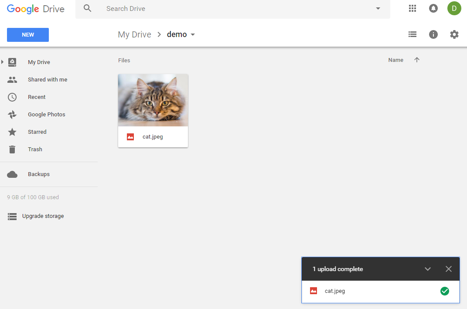Click the green upload success checkmark

coord(445,291)
